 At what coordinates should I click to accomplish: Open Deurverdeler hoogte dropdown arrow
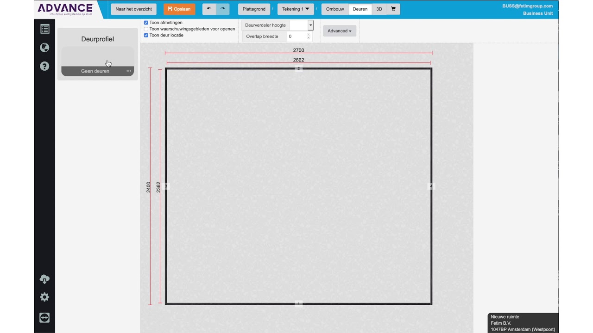[310, 25]
